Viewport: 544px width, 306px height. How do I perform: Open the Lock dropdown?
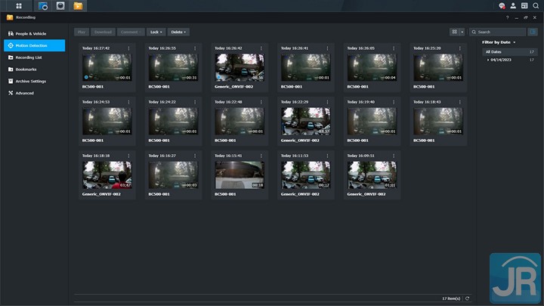pos(156,32)
